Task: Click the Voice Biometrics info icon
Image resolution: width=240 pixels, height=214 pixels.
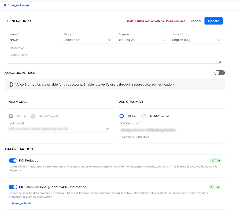Action: 11,84
